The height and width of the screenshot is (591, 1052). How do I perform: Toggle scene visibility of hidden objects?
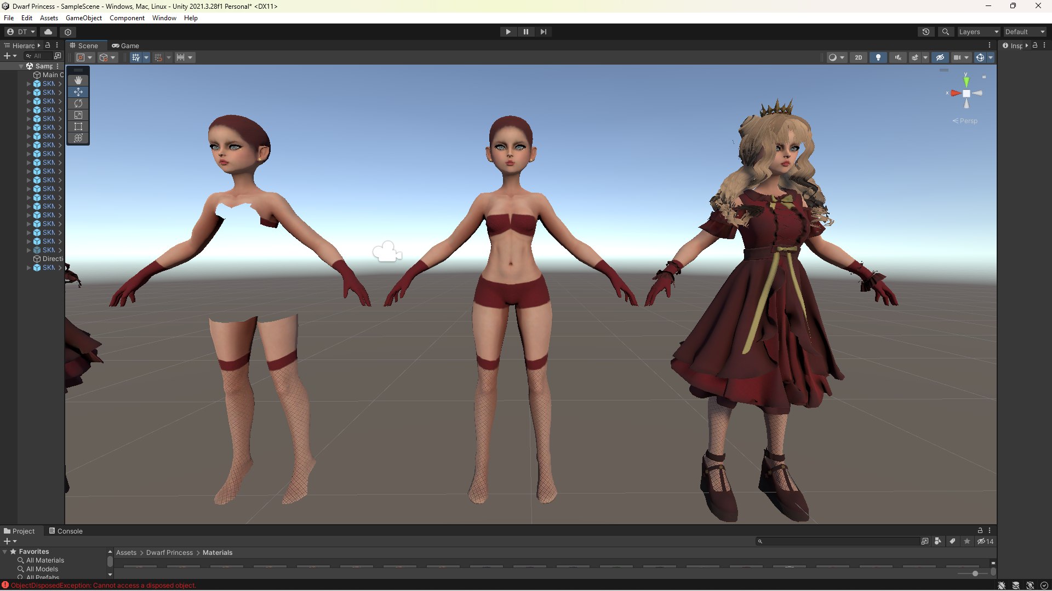940,57
